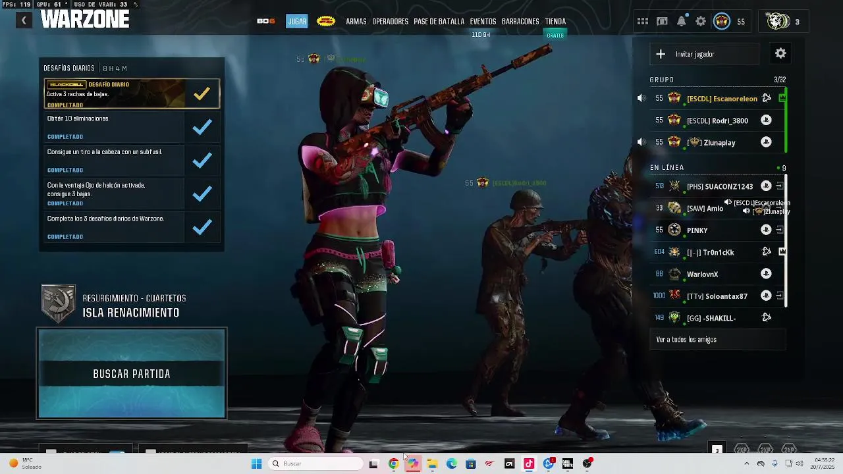Show hidden system tray icons

click(x=746, y=463)
